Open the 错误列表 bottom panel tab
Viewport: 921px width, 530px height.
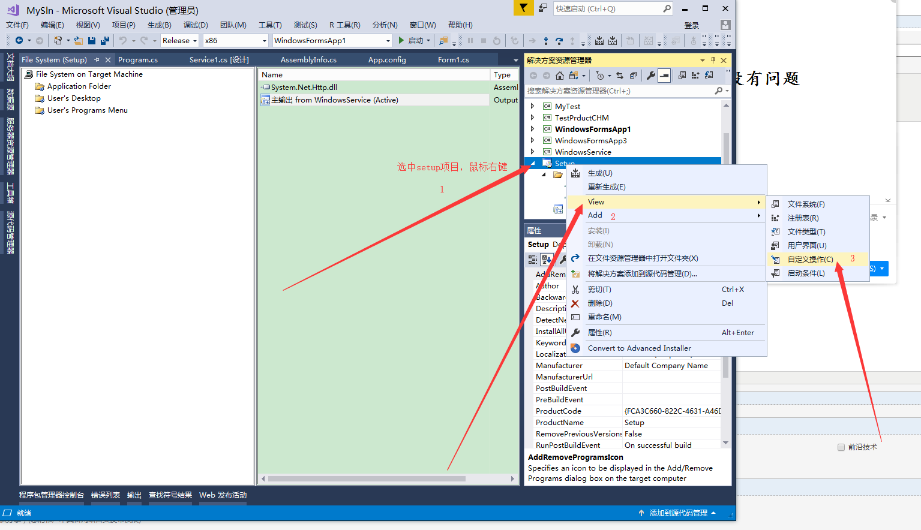tap(106, 495)
